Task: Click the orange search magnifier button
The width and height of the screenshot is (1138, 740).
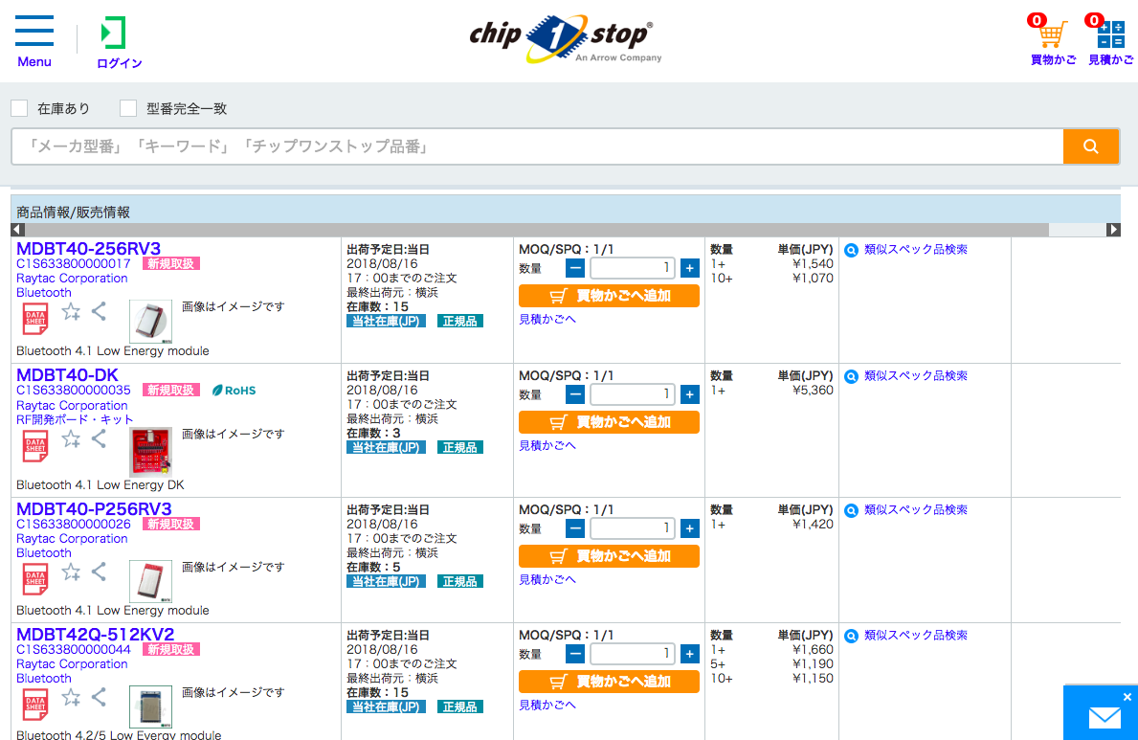Action: [x=1090, y=146]
